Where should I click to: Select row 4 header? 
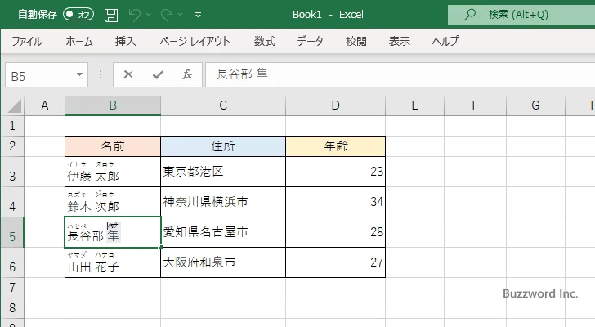tap(12, 202)
